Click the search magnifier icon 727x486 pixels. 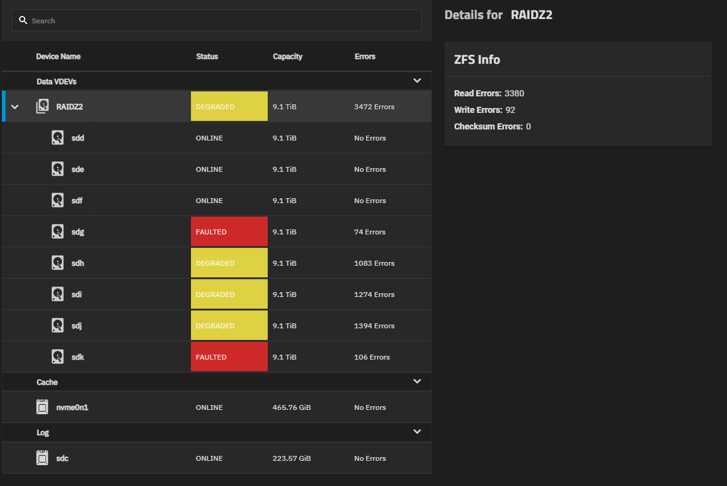[x=23, y=20]
